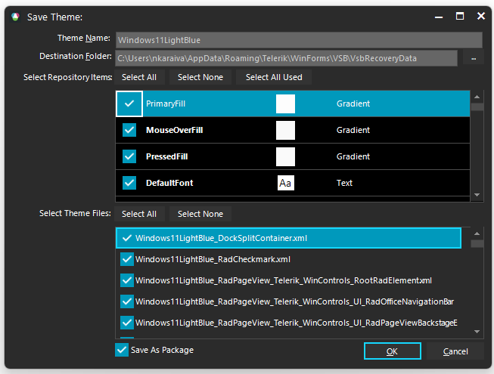Select the RadPageViewBackstageE file name
Viewport: 494px width, 374px height.
(x=296, y=323)
